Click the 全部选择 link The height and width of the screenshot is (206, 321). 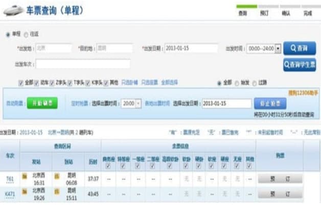pyautogui.click(x=170, y=82)
